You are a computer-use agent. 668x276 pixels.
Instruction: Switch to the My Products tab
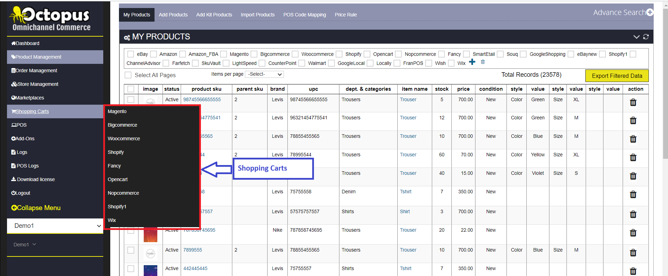(137, 15)
